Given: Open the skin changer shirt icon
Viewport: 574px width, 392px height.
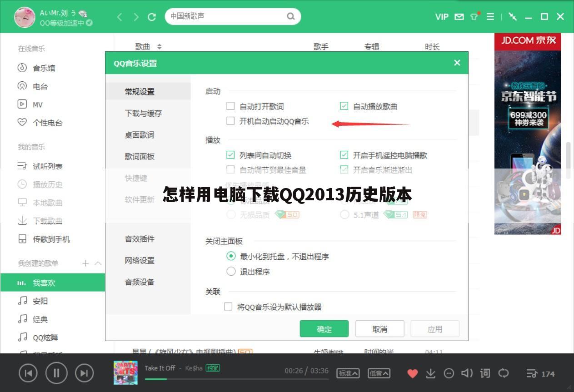Looking at the screenshot, I should click(475, 16).
